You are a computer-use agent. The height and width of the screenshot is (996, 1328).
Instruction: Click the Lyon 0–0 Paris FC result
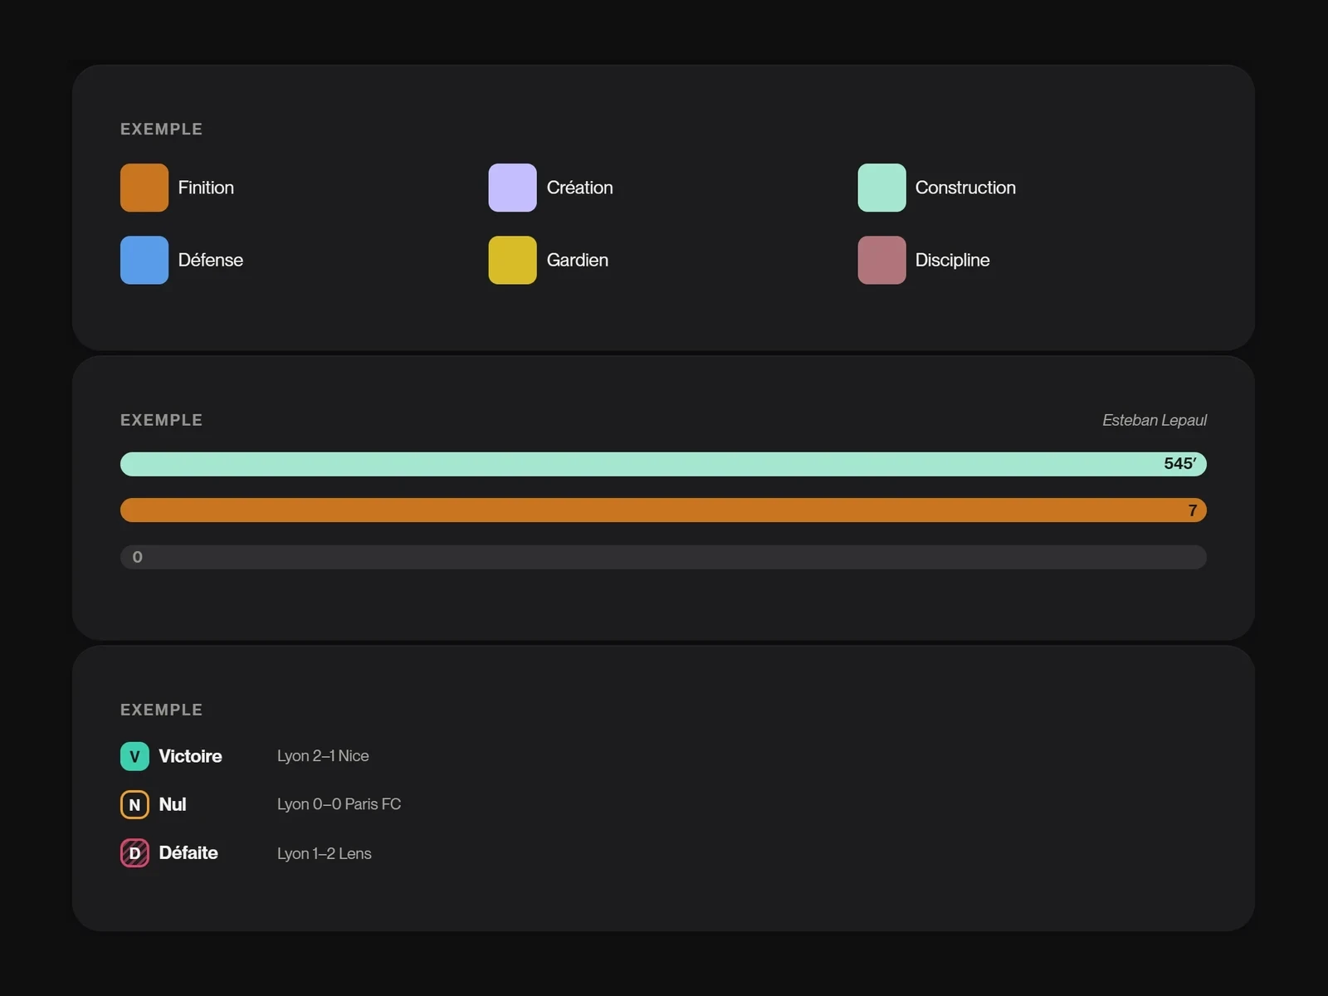(339, 804)
